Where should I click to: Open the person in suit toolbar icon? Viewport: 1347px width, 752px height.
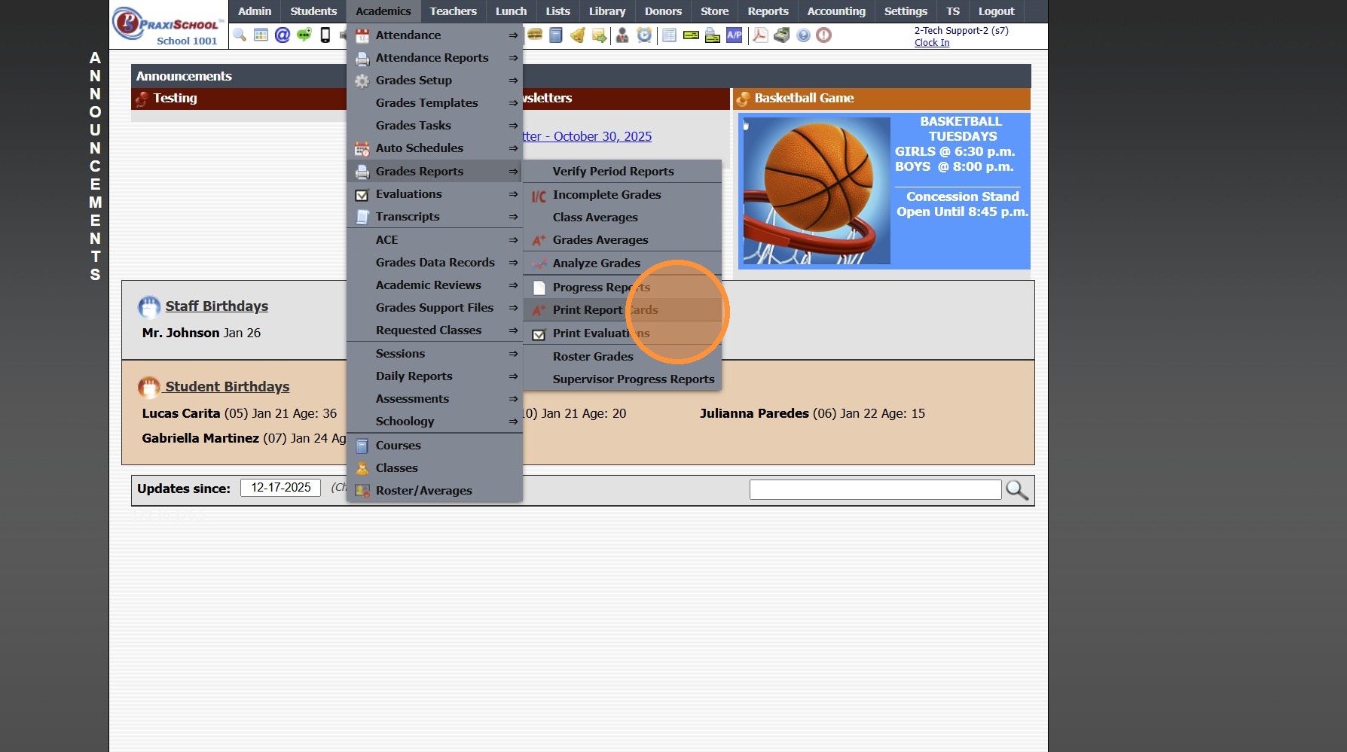click(x=622, y=35)
